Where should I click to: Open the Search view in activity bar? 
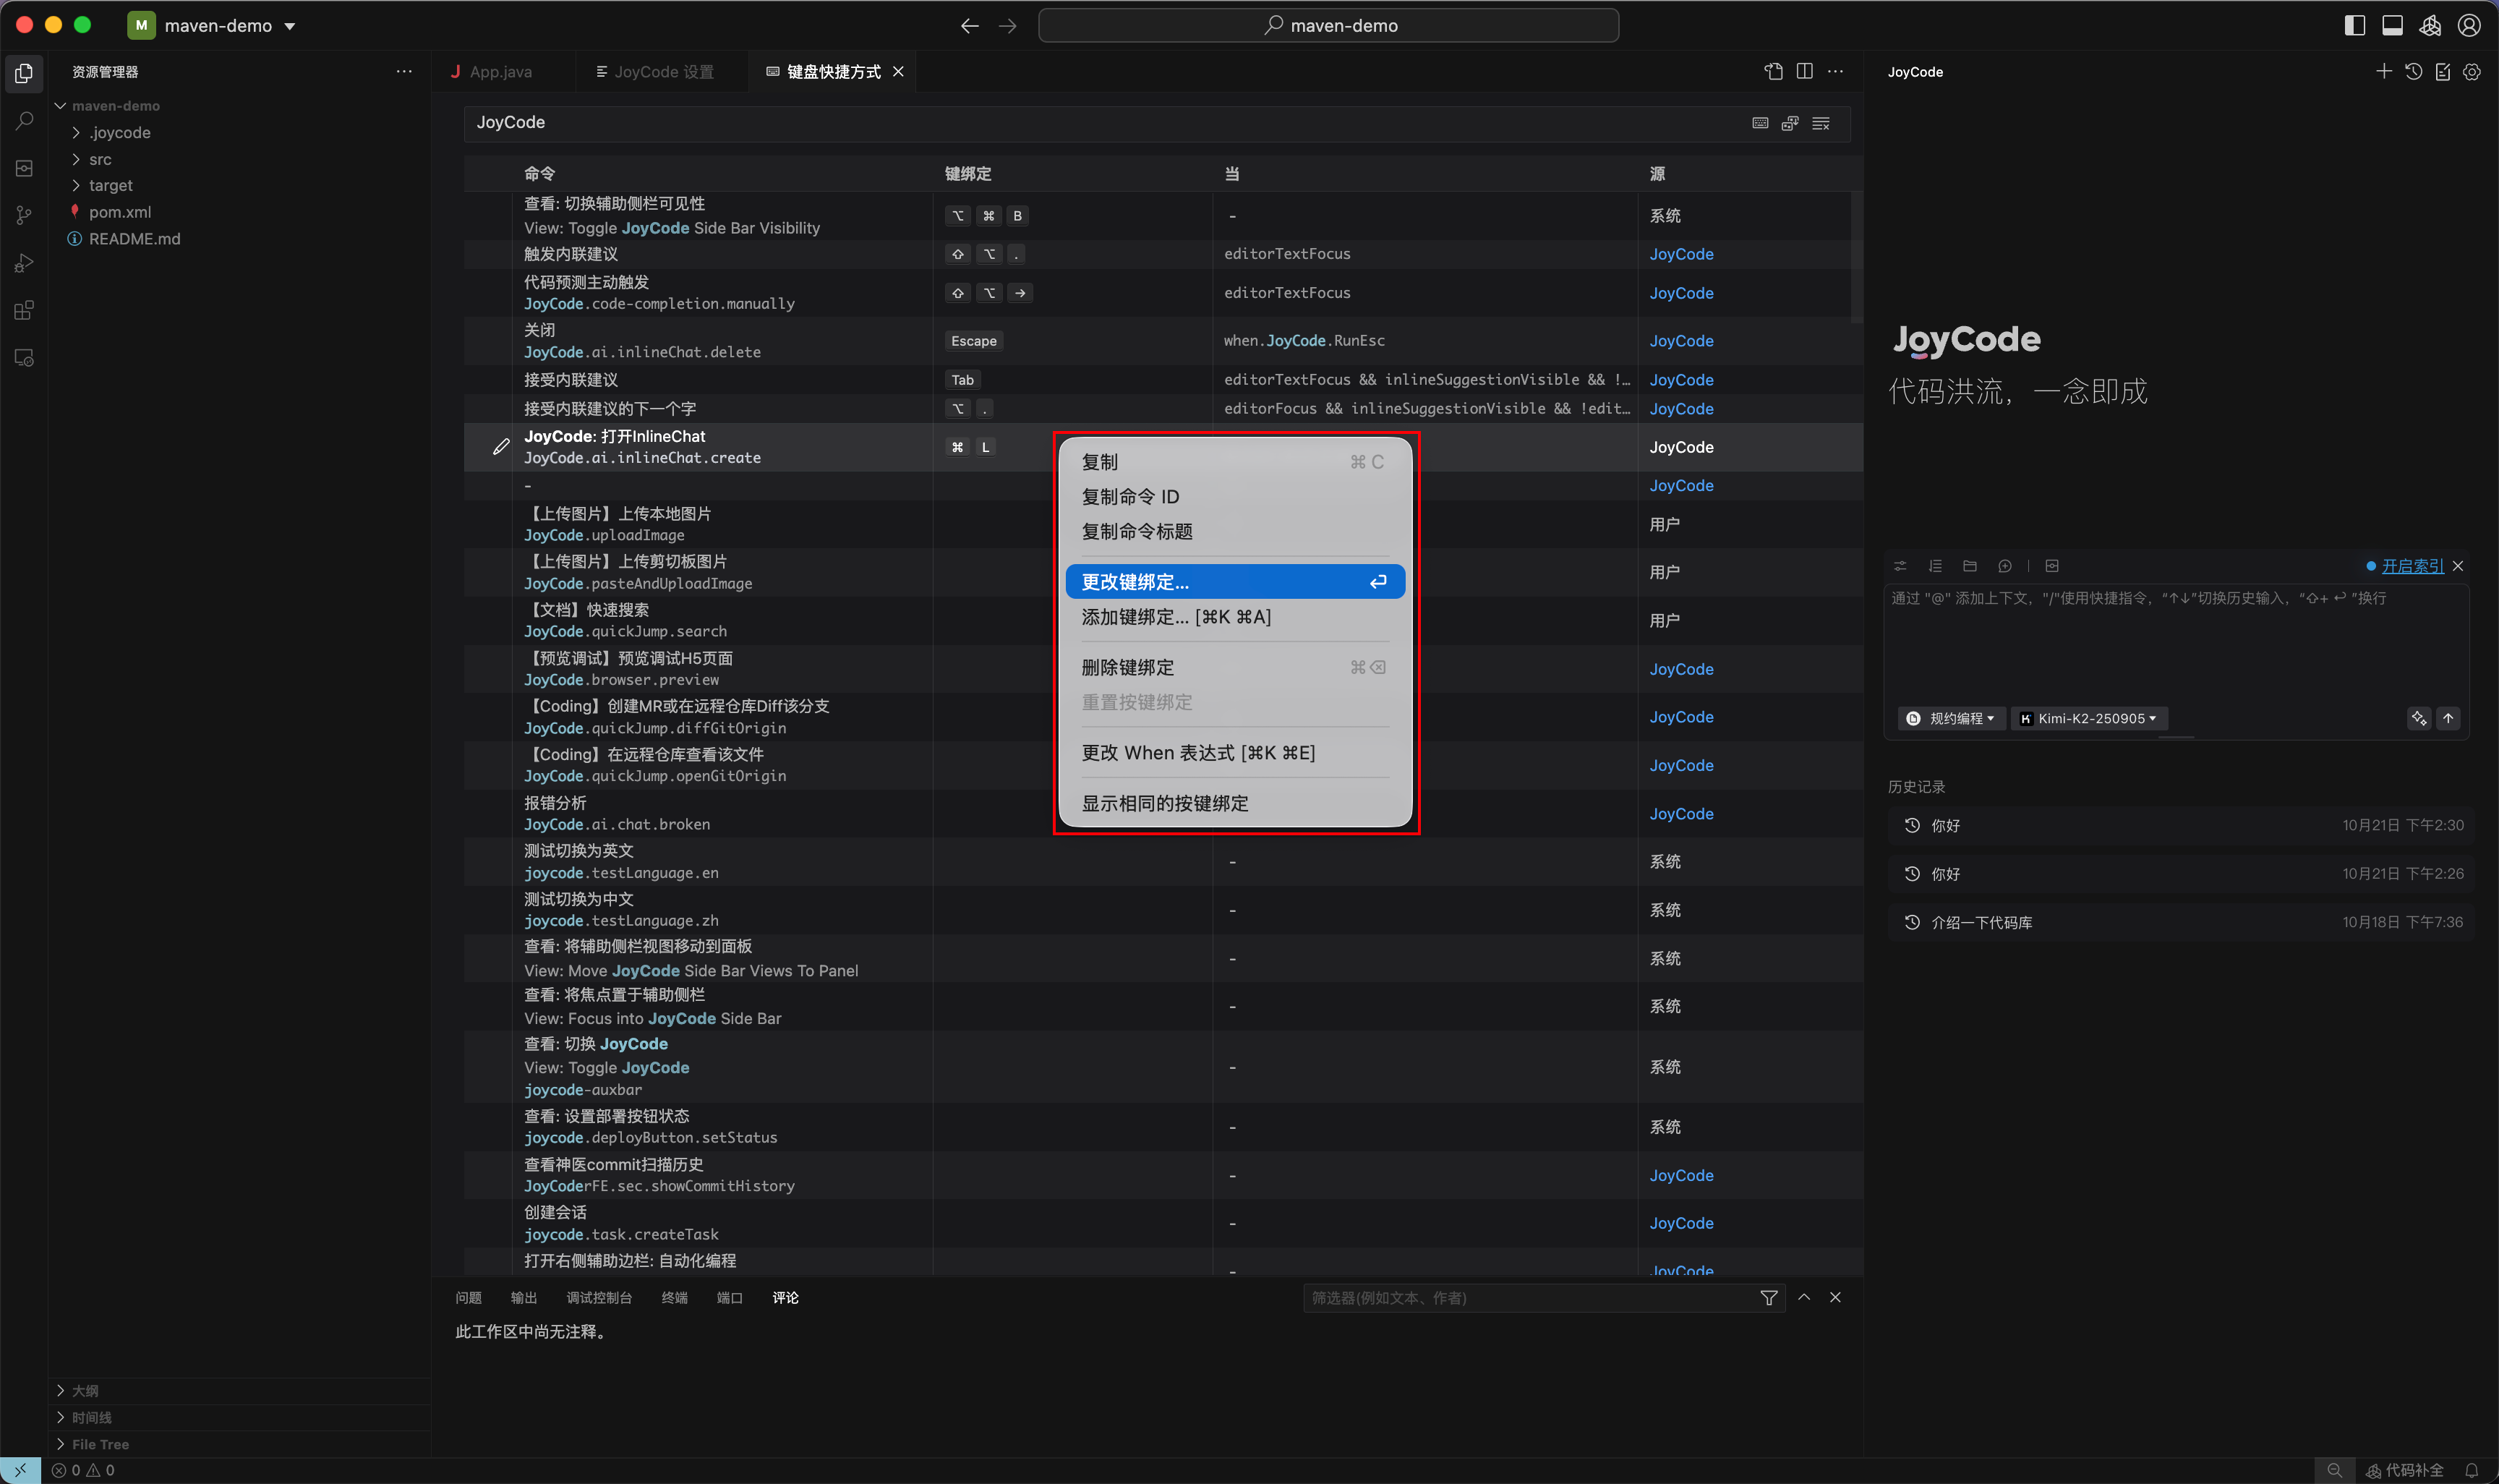(24, 121)
